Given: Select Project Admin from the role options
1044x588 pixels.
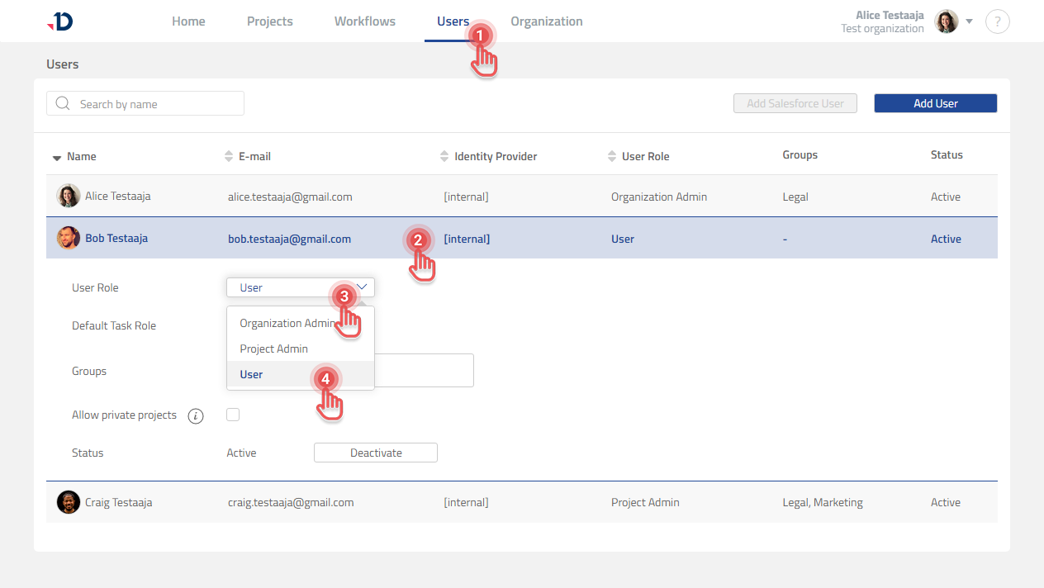Looking at the screenshot, I should coord(273,349).
